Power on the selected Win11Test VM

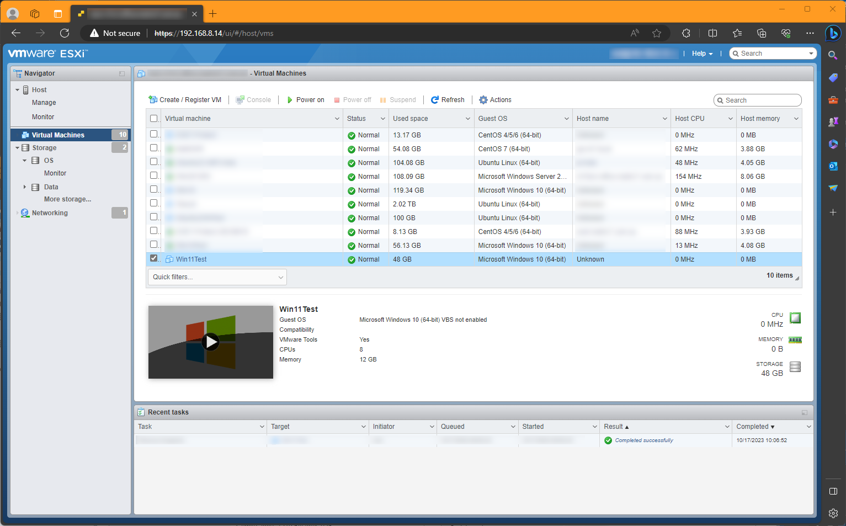click(x=305, y=99)
